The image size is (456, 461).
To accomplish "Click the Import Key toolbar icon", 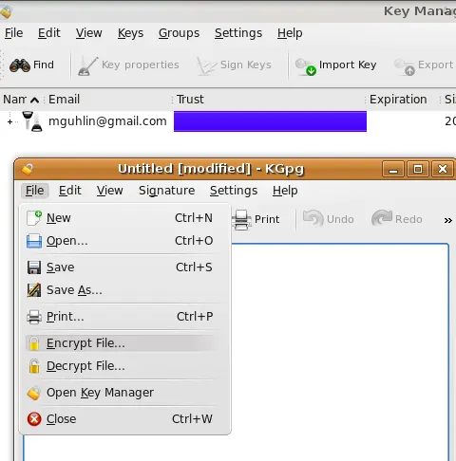I will (306, 66).
